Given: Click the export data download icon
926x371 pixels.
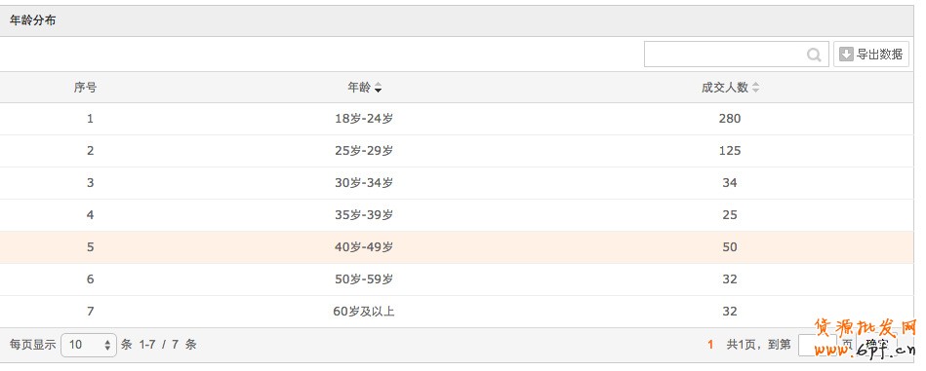Looking at the screenshot, I should [x=846, y=55].
